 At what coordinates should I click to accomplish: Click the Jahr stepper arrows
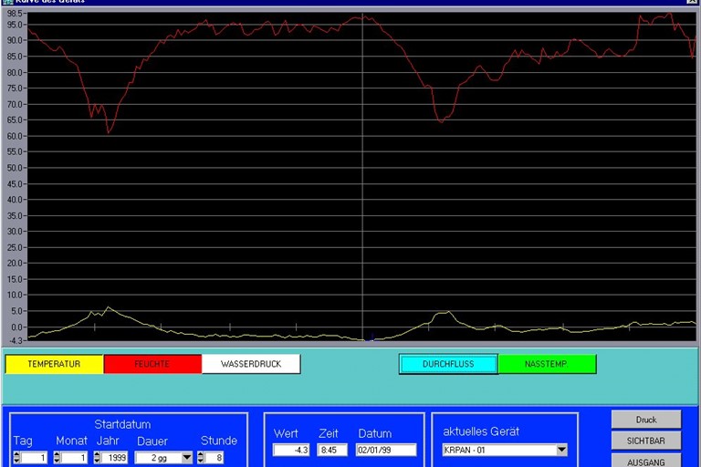(98, 458)
